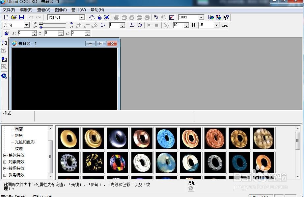The height and width of the screenshot is (197, 304).
Task: Open the 100% zoom dropdown
Action: pos(201,17)
